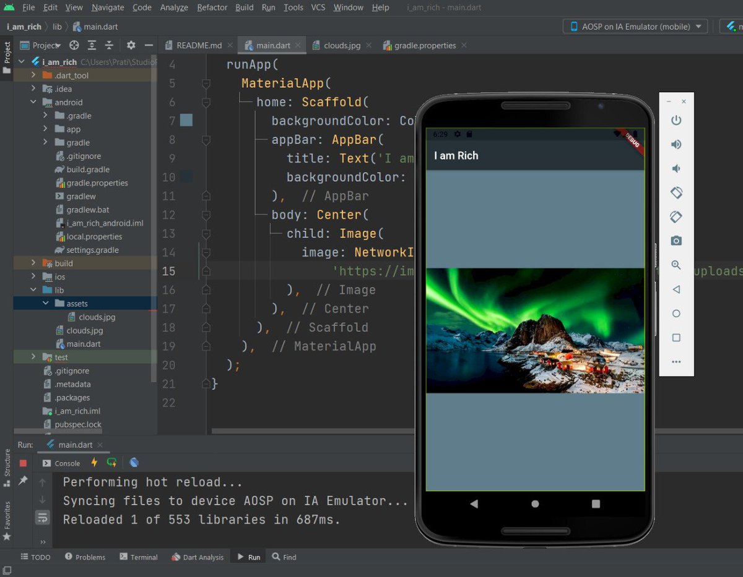Tap phone screen recents navigation button

coord(596,504)
